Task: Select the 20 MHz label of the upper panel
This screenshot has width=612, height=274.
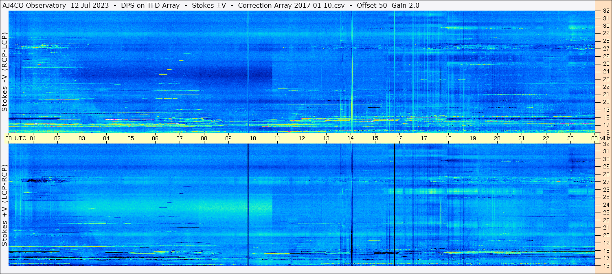Action: [x=606, y=102]
